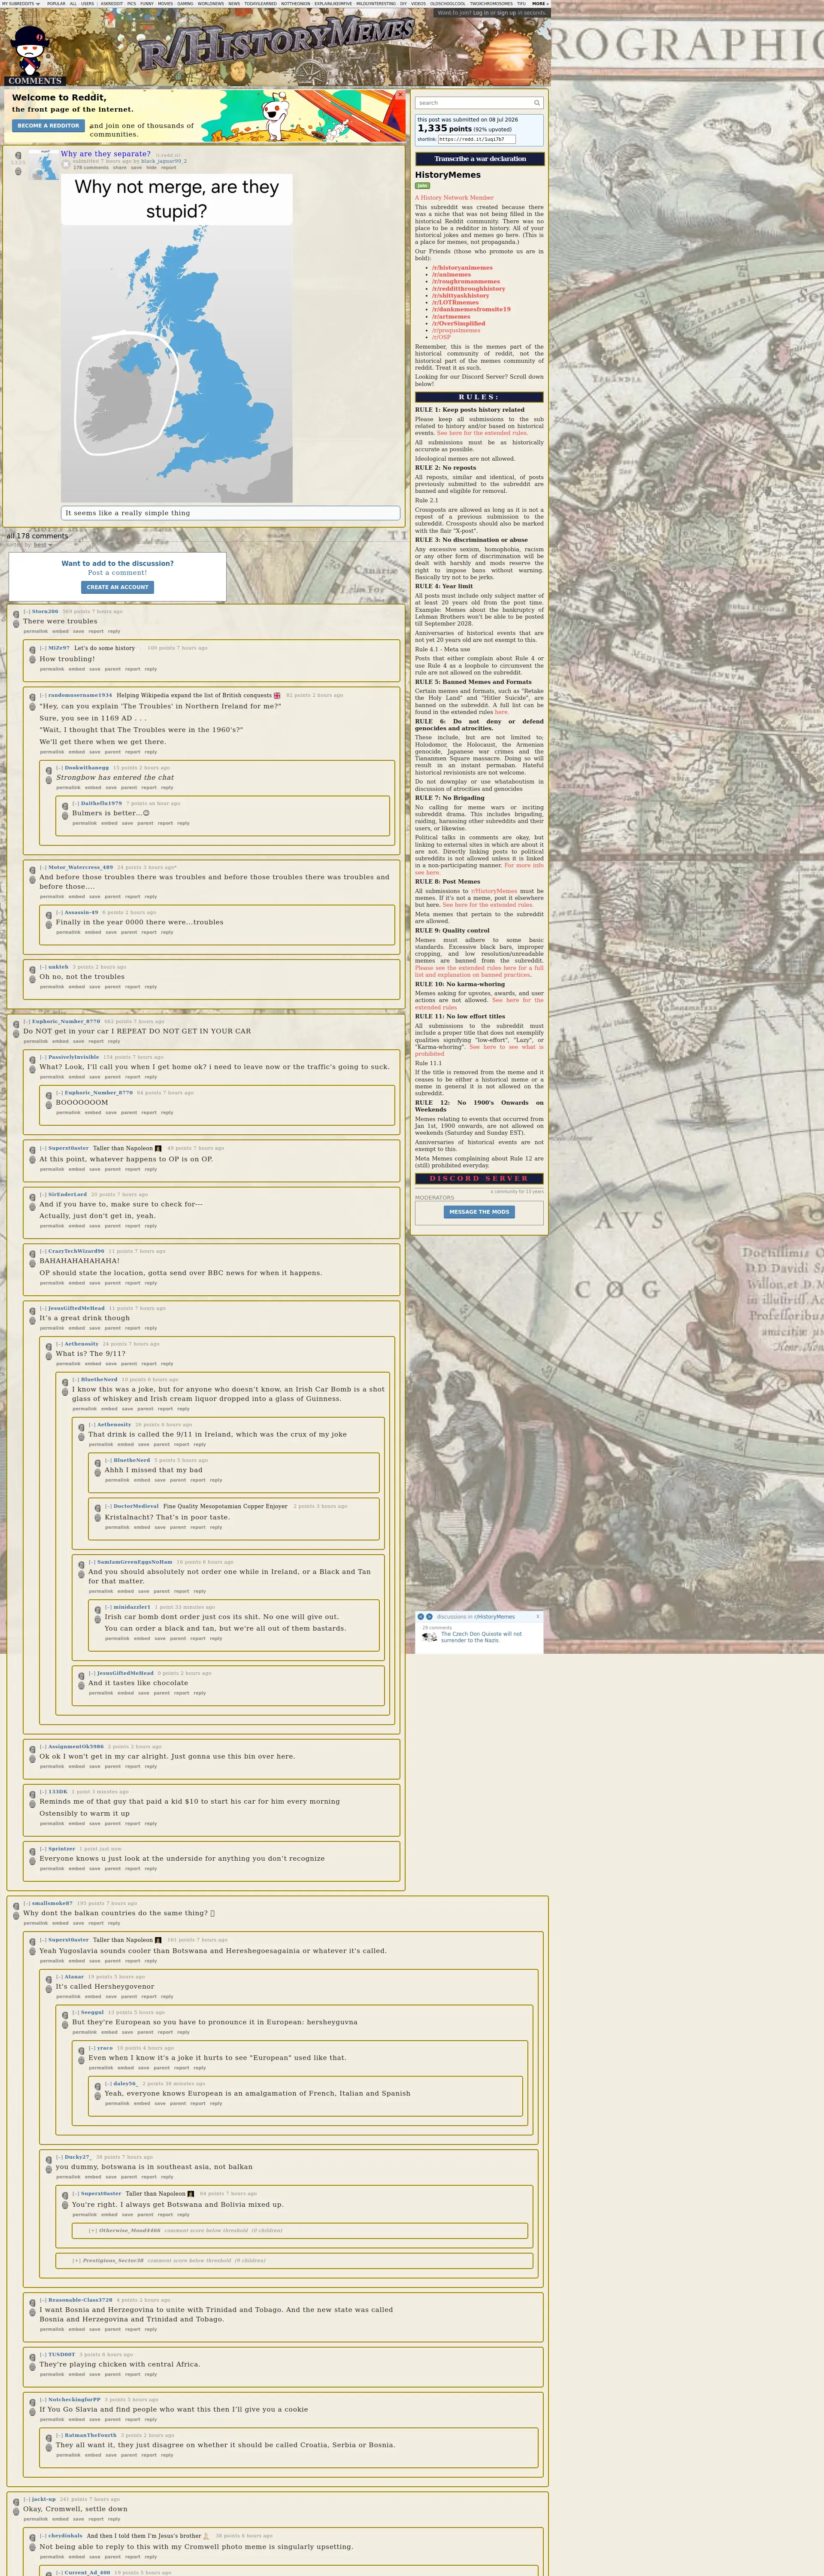The height and width of the screenshot is (2576, 824).
Task: Expand Prestigious_Sector38's hidden comment
Action: pyautogui.click(x=77, y=2260)
